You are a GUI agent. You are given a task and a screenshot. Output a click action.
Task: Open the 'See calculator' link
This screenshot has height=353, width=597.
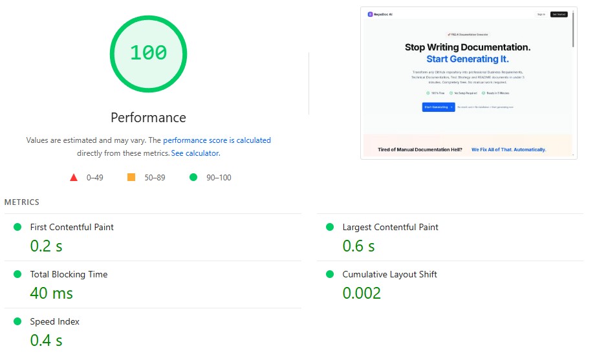point(195,153)
